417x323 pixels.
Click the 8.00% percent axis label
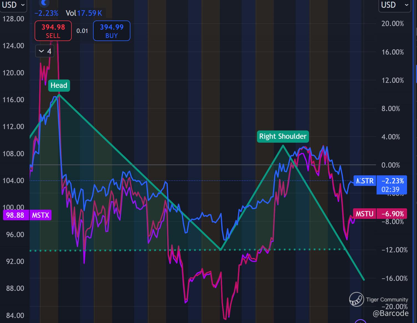point(391,109)
